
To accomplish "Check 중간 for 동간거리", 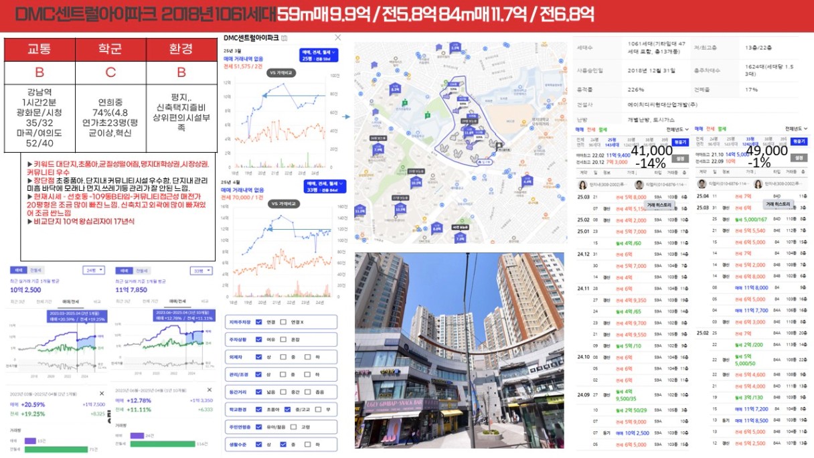I will pos(283,392).
